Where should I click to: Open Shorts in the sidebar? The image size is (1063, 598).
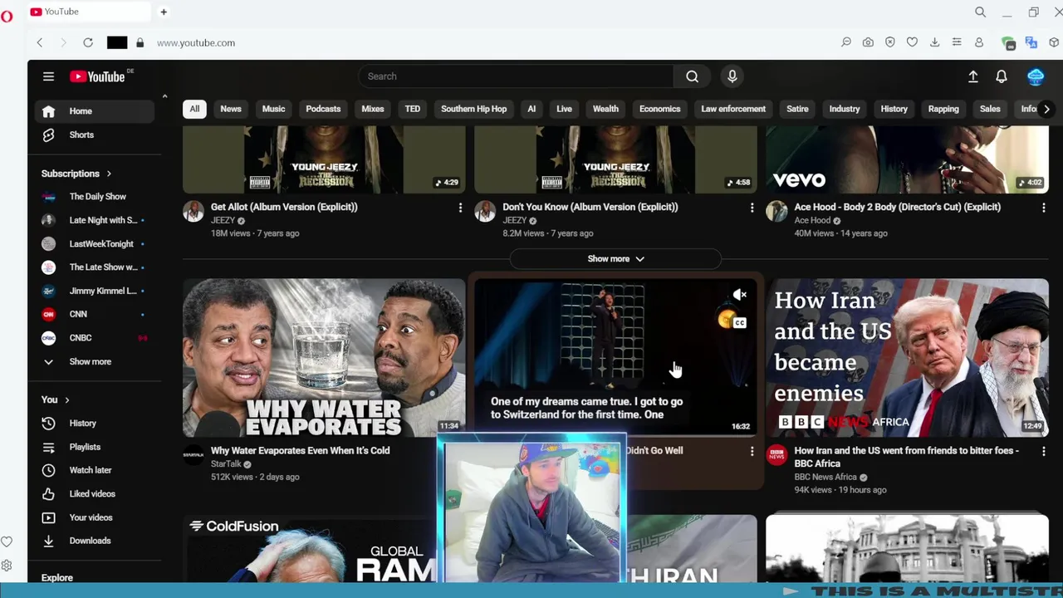pyautogui.click(x=95, y=135)
